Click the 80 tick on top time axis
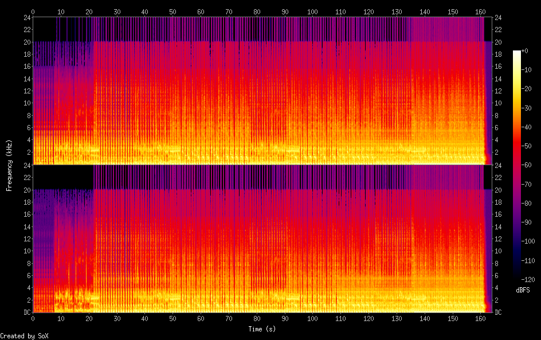Image resolution: width=541 pixels, height=340 pixels. point(257,11)
